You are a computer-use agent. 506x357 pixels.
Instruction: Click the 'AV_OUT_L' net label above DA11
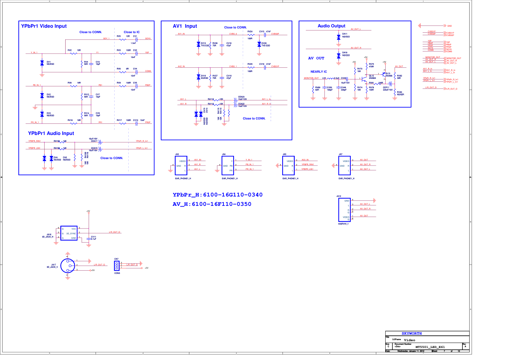(x=356, y=29)
